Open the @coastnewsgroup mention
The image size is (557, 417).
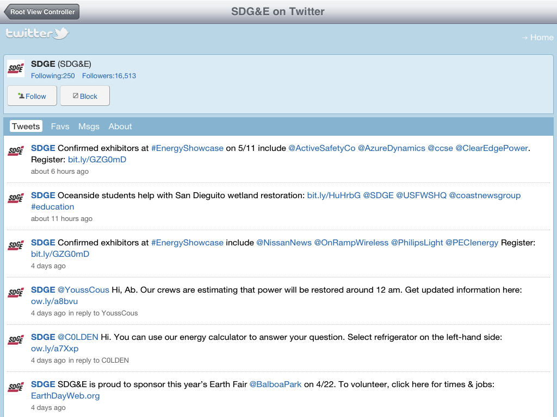point(485,195)
